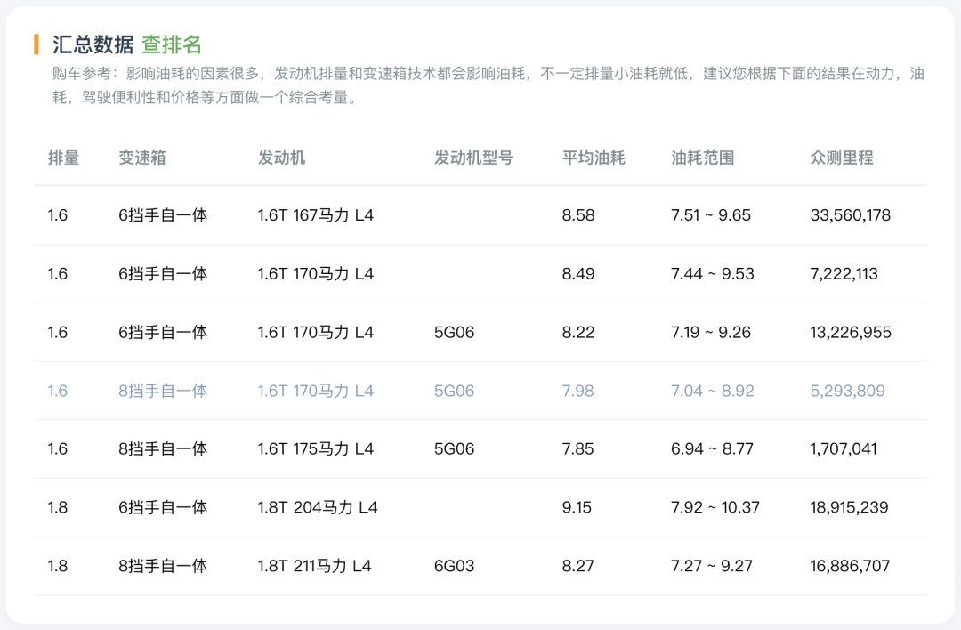Click average fuel value 8.49
Viewport: 961px width, 630px height.
click(x=578, y=273)
